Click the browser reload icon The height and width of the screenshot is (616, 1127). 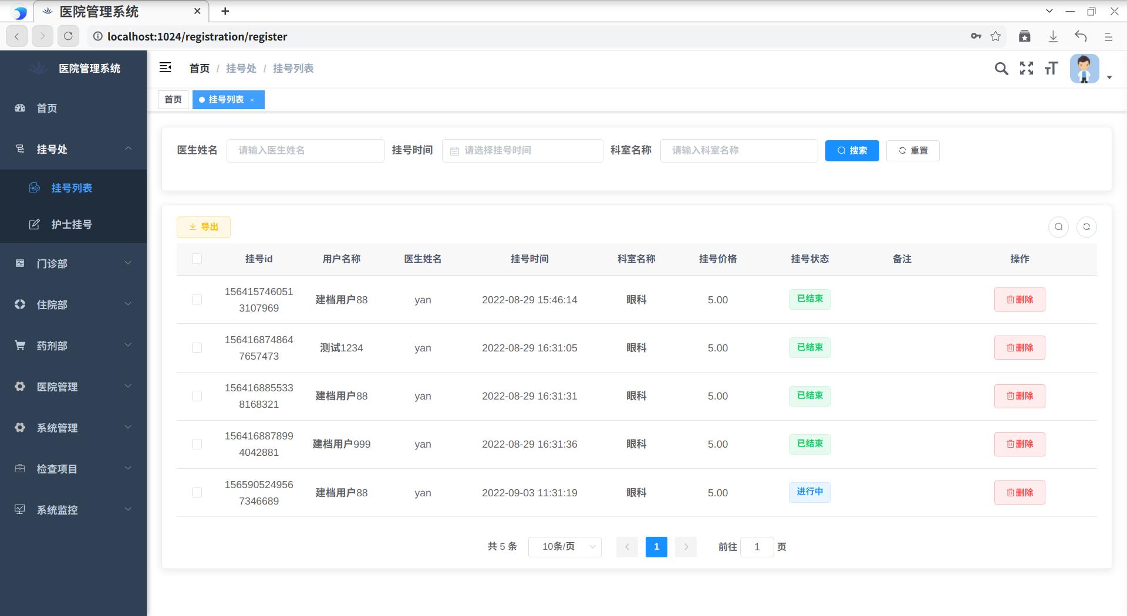(68, 36)
